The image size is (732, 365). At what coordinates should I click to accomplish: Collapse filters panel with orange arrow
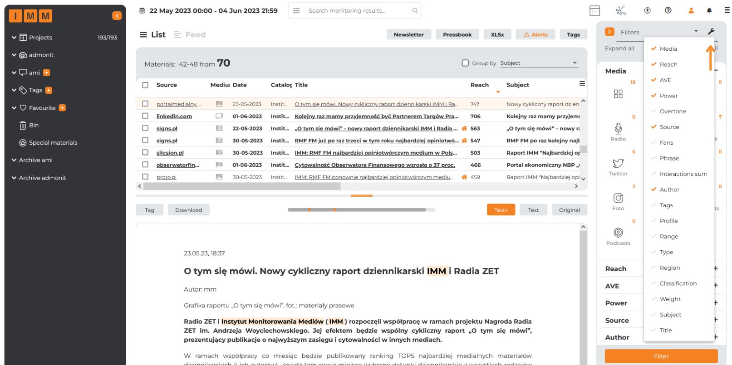pos(609,32)
